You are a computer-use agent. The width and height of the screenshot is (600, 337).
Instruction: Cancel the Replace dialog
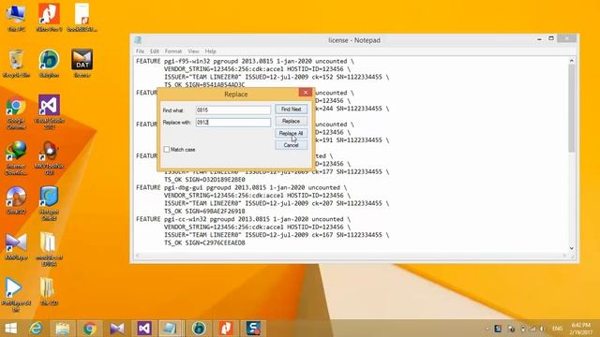(291, 145)
